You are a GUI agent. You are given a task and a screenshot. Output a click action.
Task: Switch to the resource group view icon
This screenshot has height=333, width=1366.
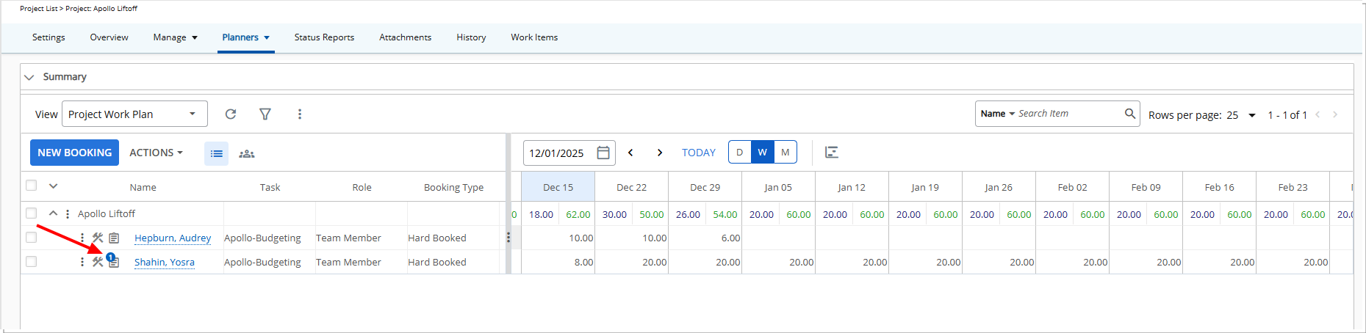coord(247,153)
